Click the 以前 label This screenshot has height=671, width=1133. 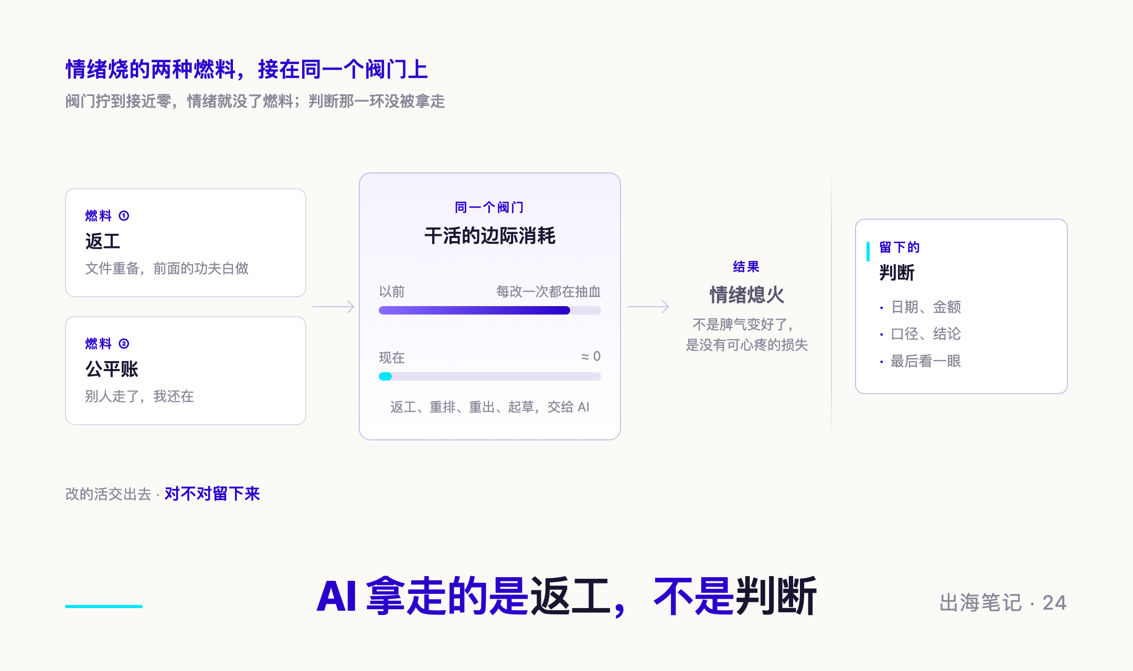click(392, 291)
